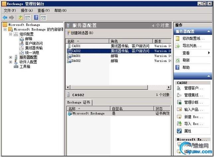Select 服务器配置 in the tree
The height and width of the screenshot is (157, 214).
coord(28,57)
